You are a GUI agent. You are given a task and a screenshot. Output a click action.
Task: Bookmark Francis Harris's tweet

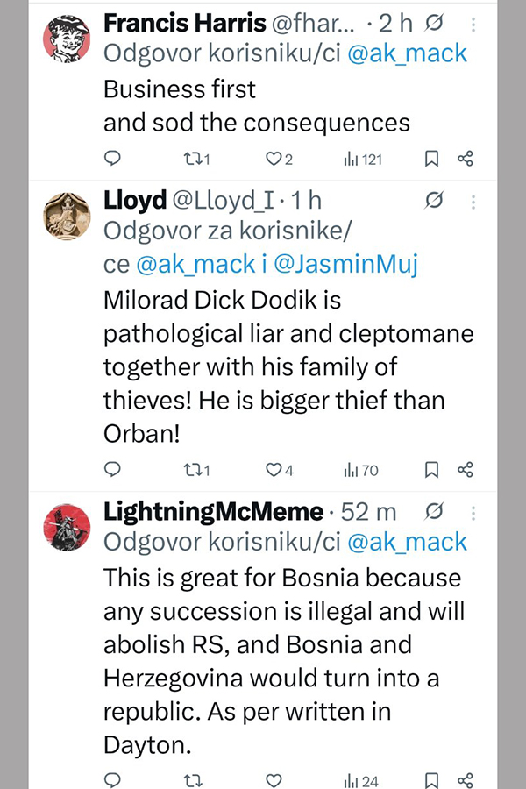point(431,159)
